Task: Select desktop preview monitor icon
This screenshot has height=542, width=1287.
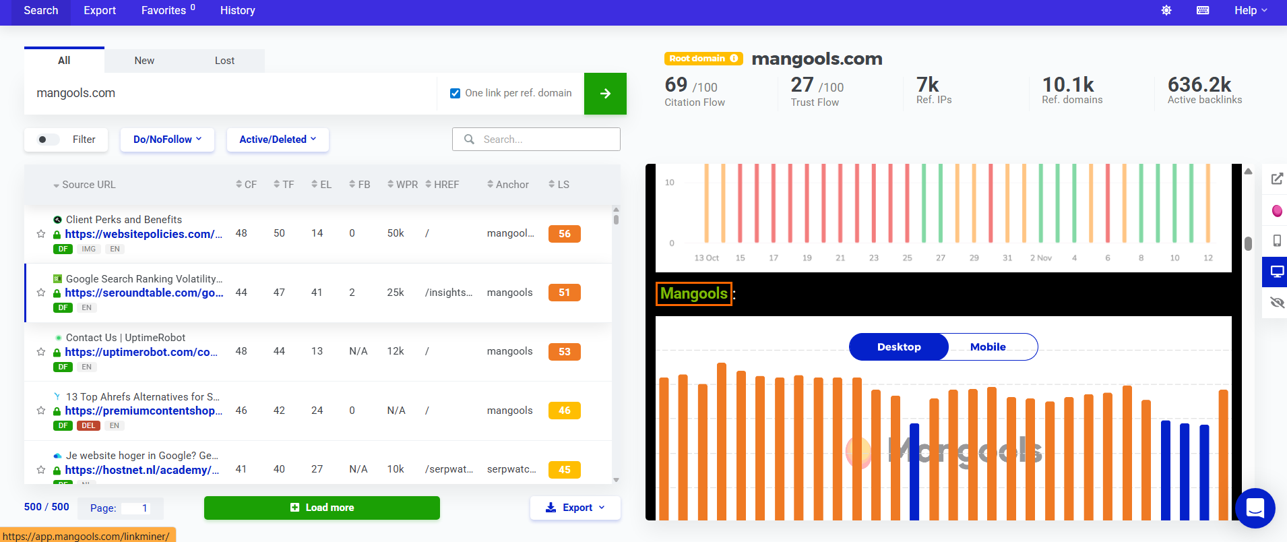Action: point(1276,272)
